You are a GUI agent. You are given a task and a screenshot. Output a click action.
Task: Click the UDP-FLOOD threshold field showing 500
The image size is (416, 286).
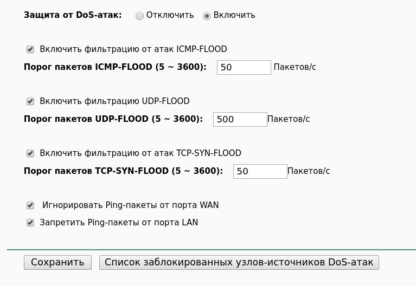click(x=240, y=119)
